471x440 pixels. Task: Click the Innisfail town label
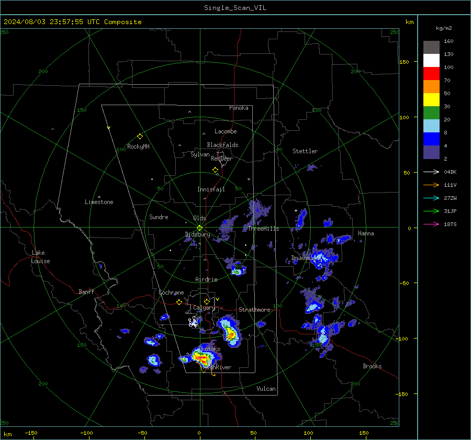click(211, 189)
